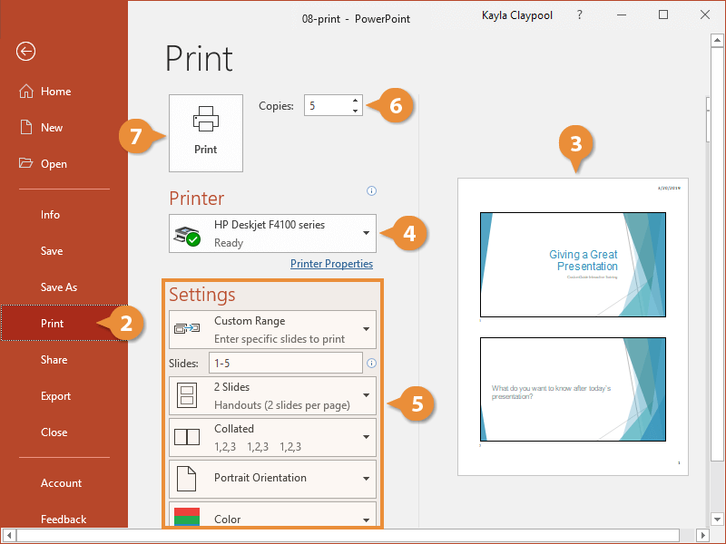This screenshot has height=544, width=726.
Task: Choose Save As in the sidebar
Action: click(x=59, y=287)
